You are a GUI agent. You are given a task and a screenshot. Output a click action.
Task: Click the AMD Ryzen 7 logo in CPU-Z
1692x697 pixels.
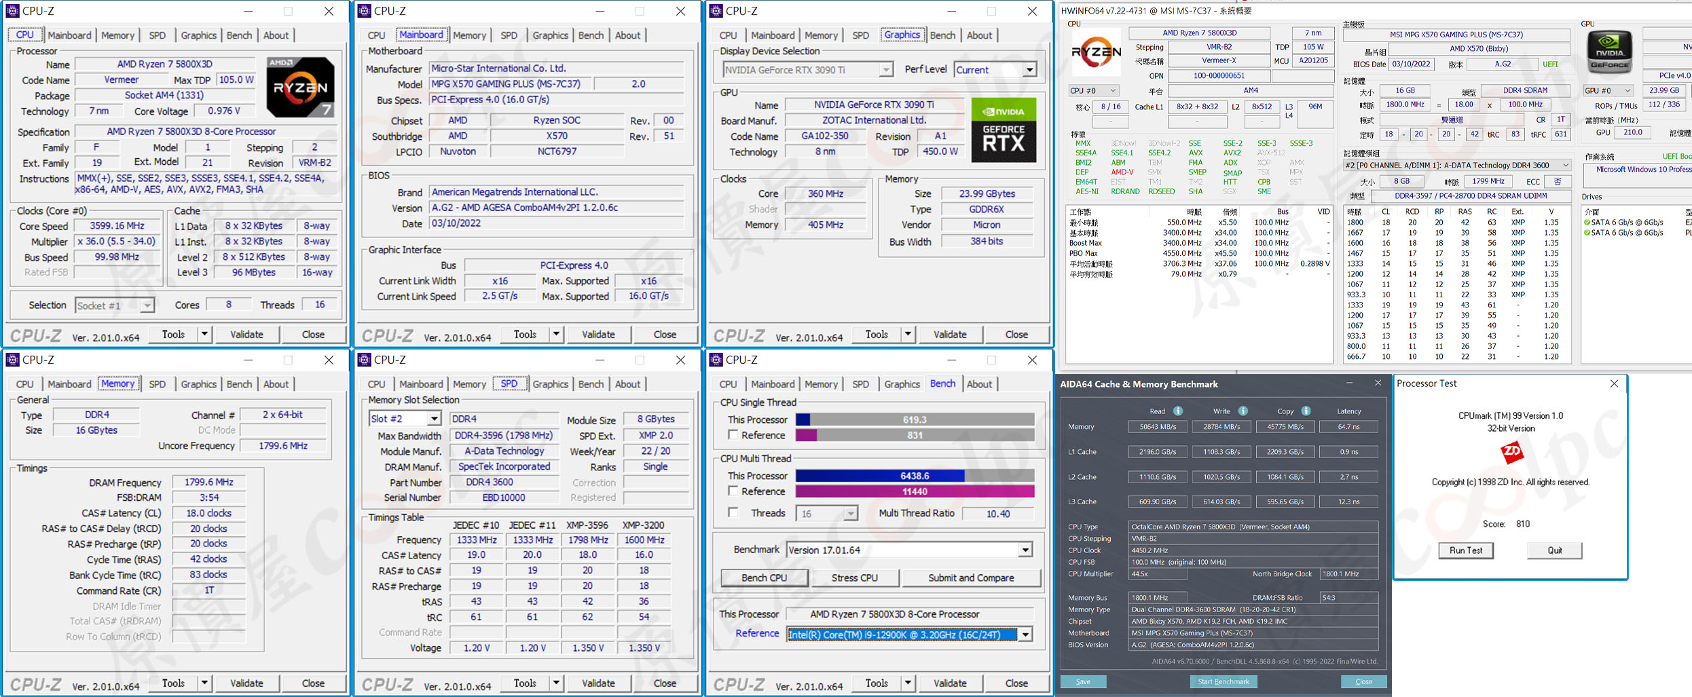300,87
